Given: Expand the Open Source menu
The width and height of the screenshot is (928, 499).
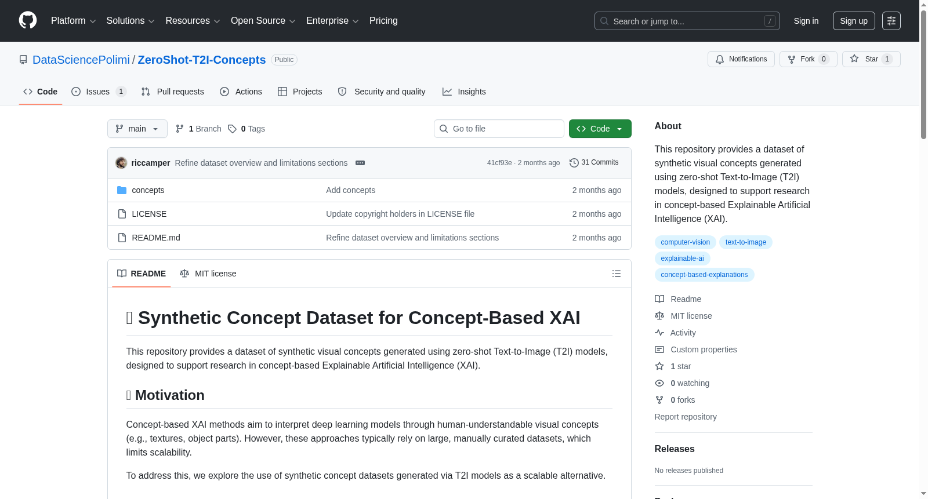Looking at the screenshot, I should pos(263,21).
